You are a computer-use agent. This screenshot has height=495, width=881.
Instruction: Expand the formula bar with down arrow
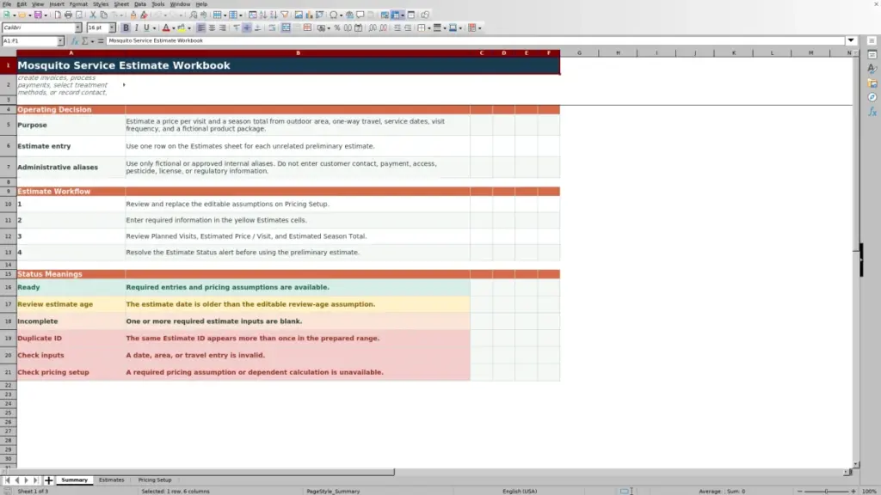[x=851, y=40]
